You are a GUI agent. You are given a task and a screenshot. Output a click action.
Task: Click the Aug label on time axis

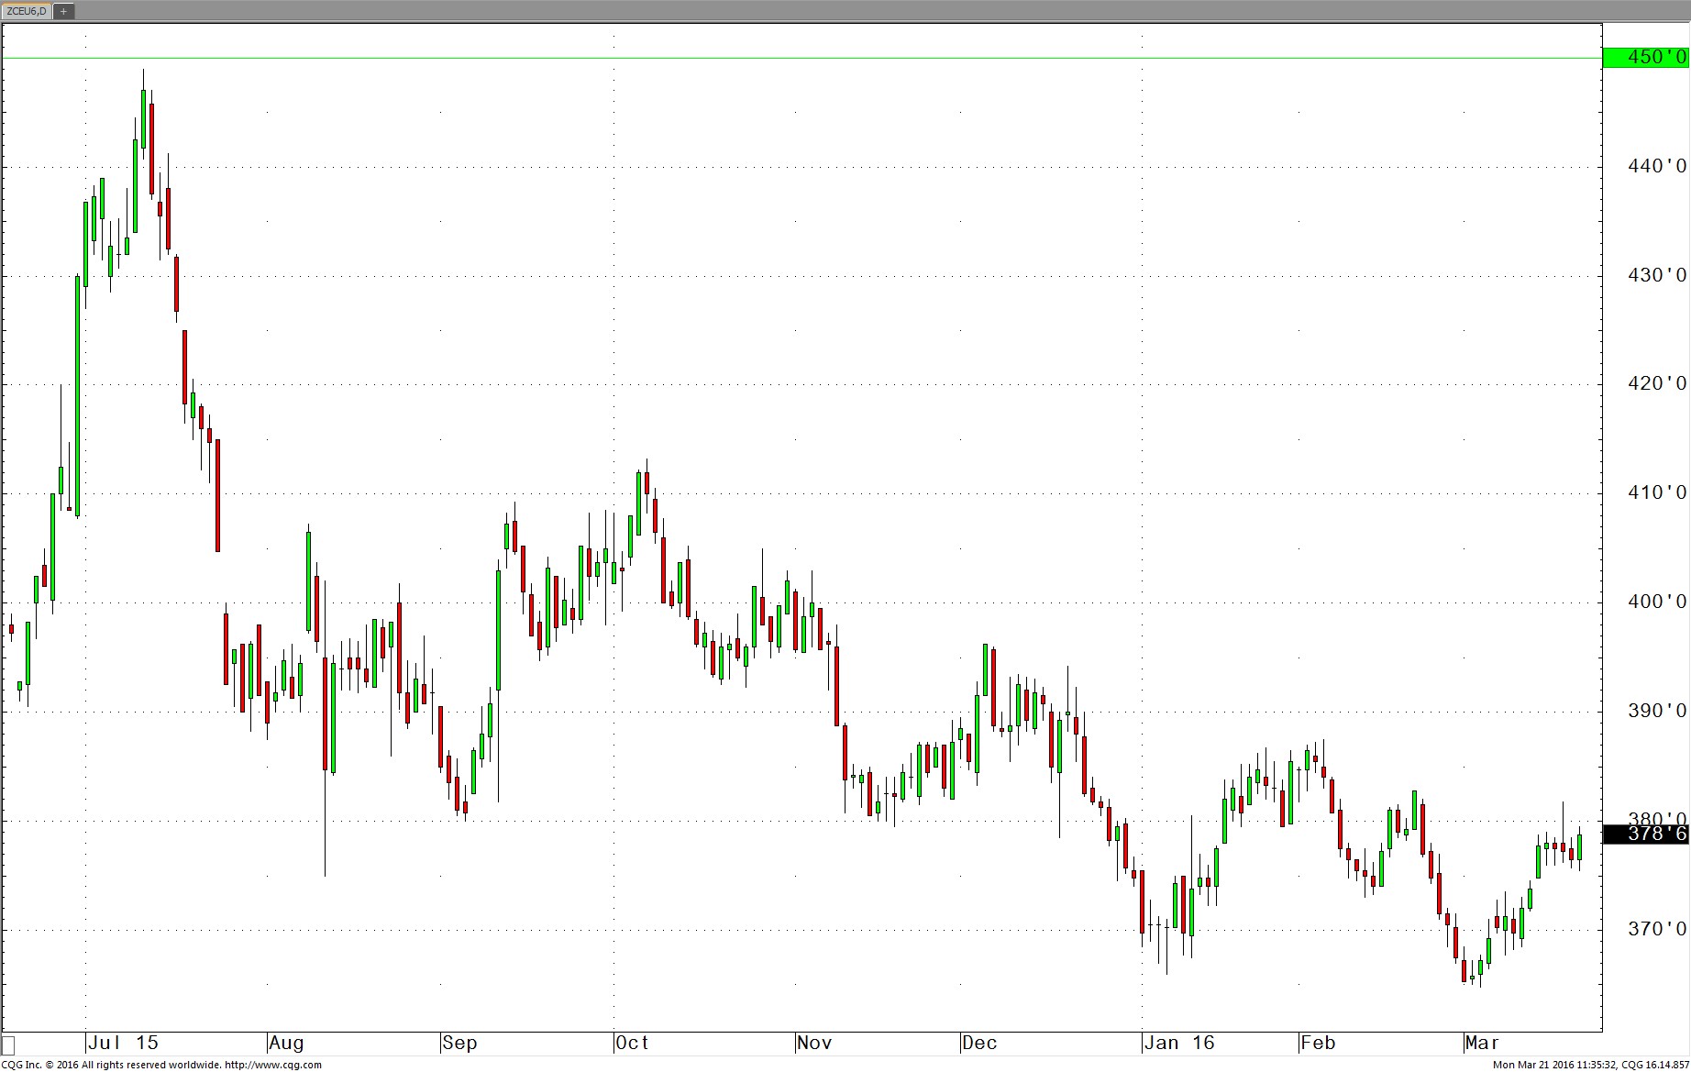point(287,1043)
